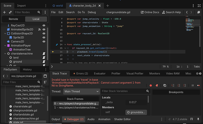Open the scene tabs three-dot menu
The width and height of the screenshot is (203, 124).
[193, 6]
